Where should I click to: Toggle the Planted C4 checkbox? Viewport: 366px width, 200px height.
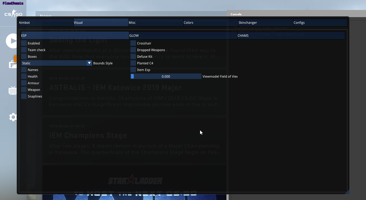[133, 63]
